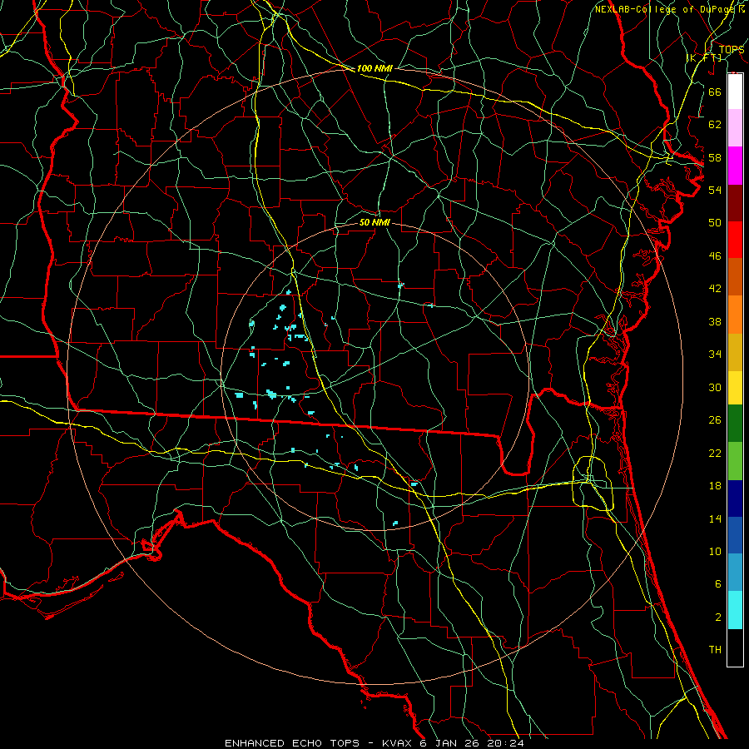The width and height of the screenshot is (749, 749).
Task: Click the '14' legend value
Action: tap(715, 518)
